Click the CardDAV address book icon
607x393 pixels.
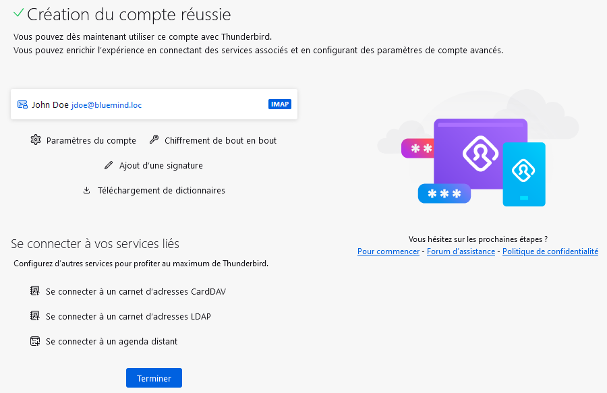pyautogui.click(x=35, y=291)
